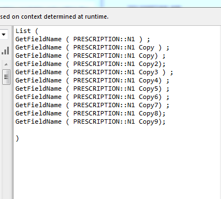Click the PRESCRIPTION::N1 Copy8 reference
The image size is (221, 199).
[116, 113]
